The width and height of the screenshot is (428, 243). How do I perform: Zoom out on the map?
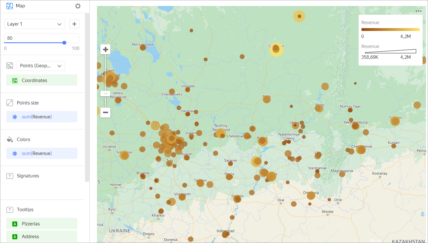click(105, 112)
